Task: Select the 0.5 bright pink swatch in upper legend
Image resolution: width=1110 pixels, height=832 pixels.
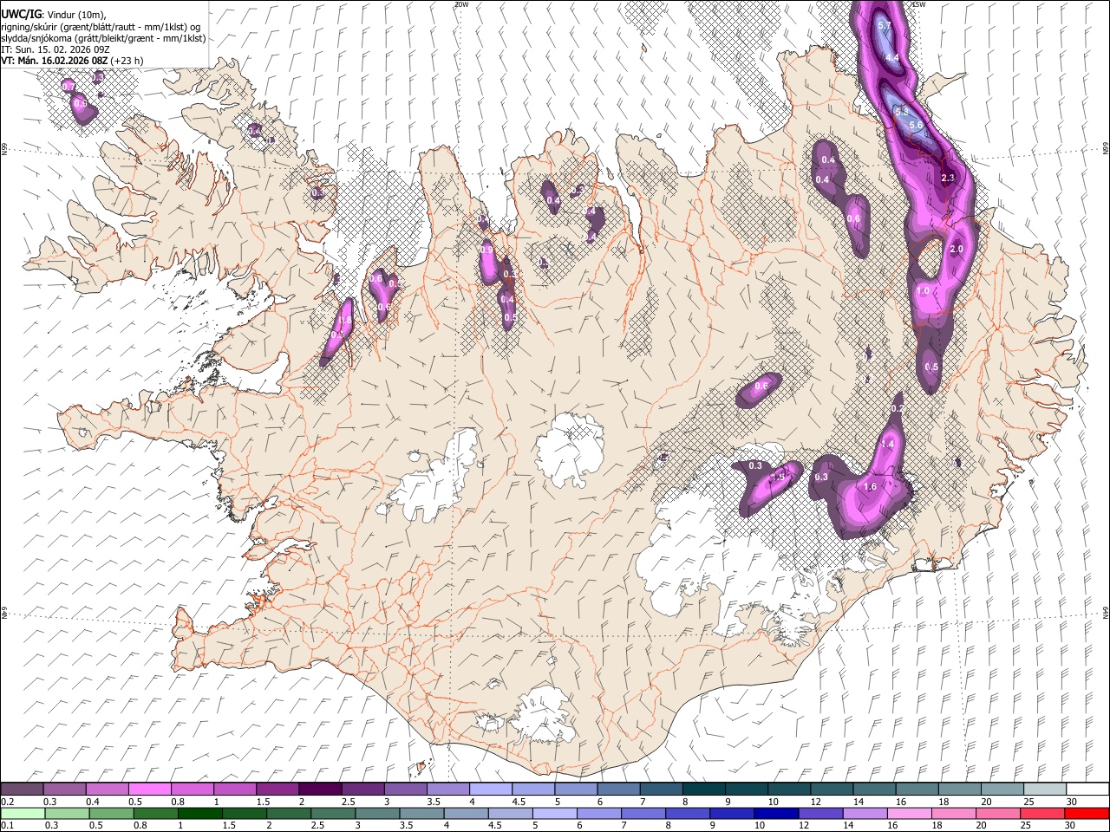Action: [149, 790]
